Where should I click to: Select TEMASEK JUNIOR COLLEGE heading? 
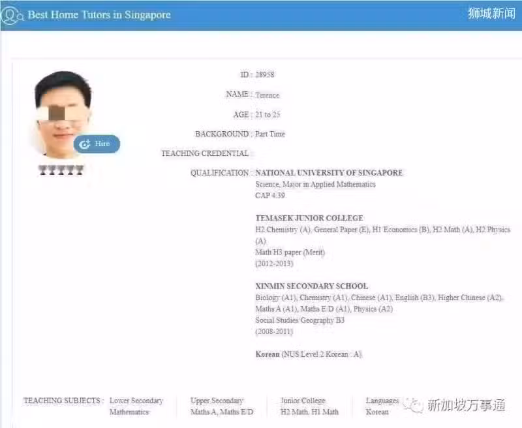[x=309, y=218]
